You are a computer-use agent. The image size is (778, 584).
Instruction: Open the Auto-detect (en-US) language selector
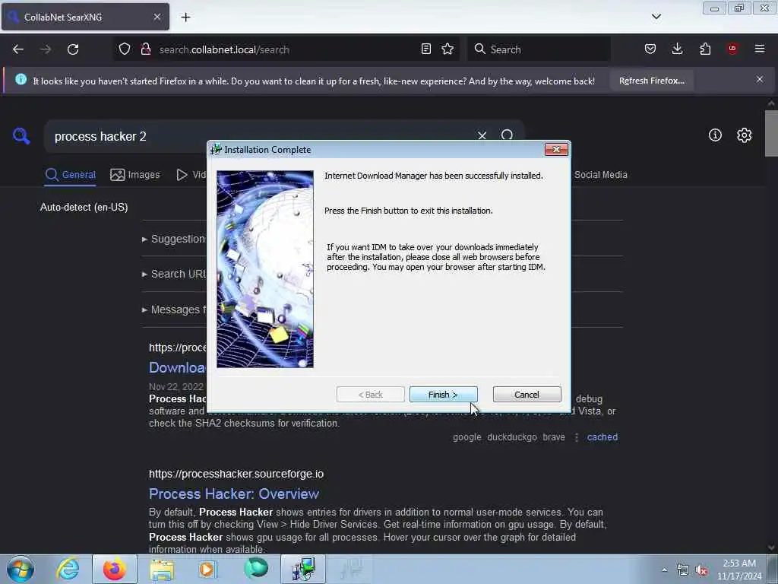(84, 207)
